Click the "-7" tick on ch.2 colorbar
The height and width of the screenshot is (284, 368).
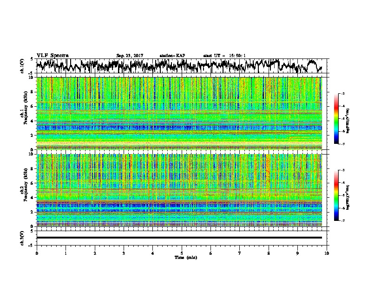tap(343, 220)
